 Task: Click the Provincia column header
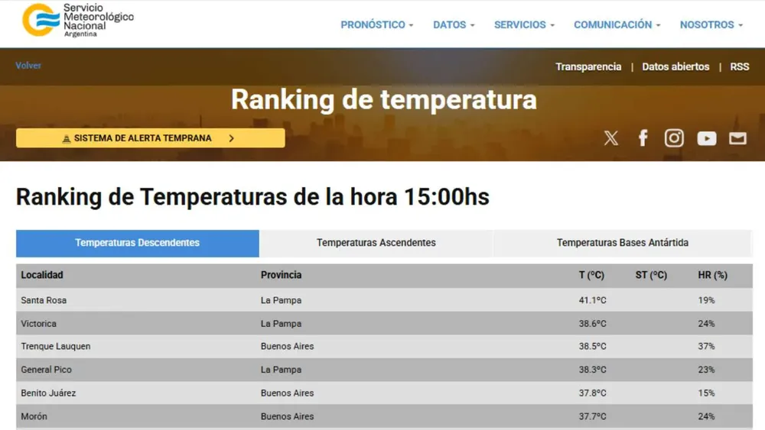point(281,275)
